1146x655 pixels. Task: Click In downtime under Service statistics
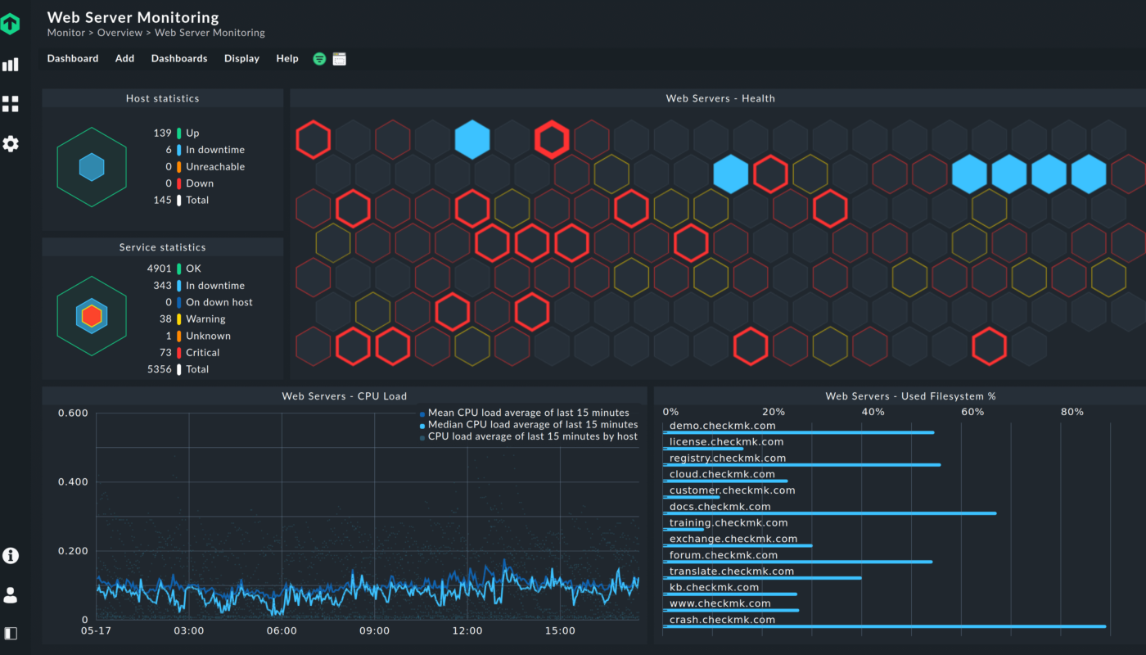click(x=215, y=286)
